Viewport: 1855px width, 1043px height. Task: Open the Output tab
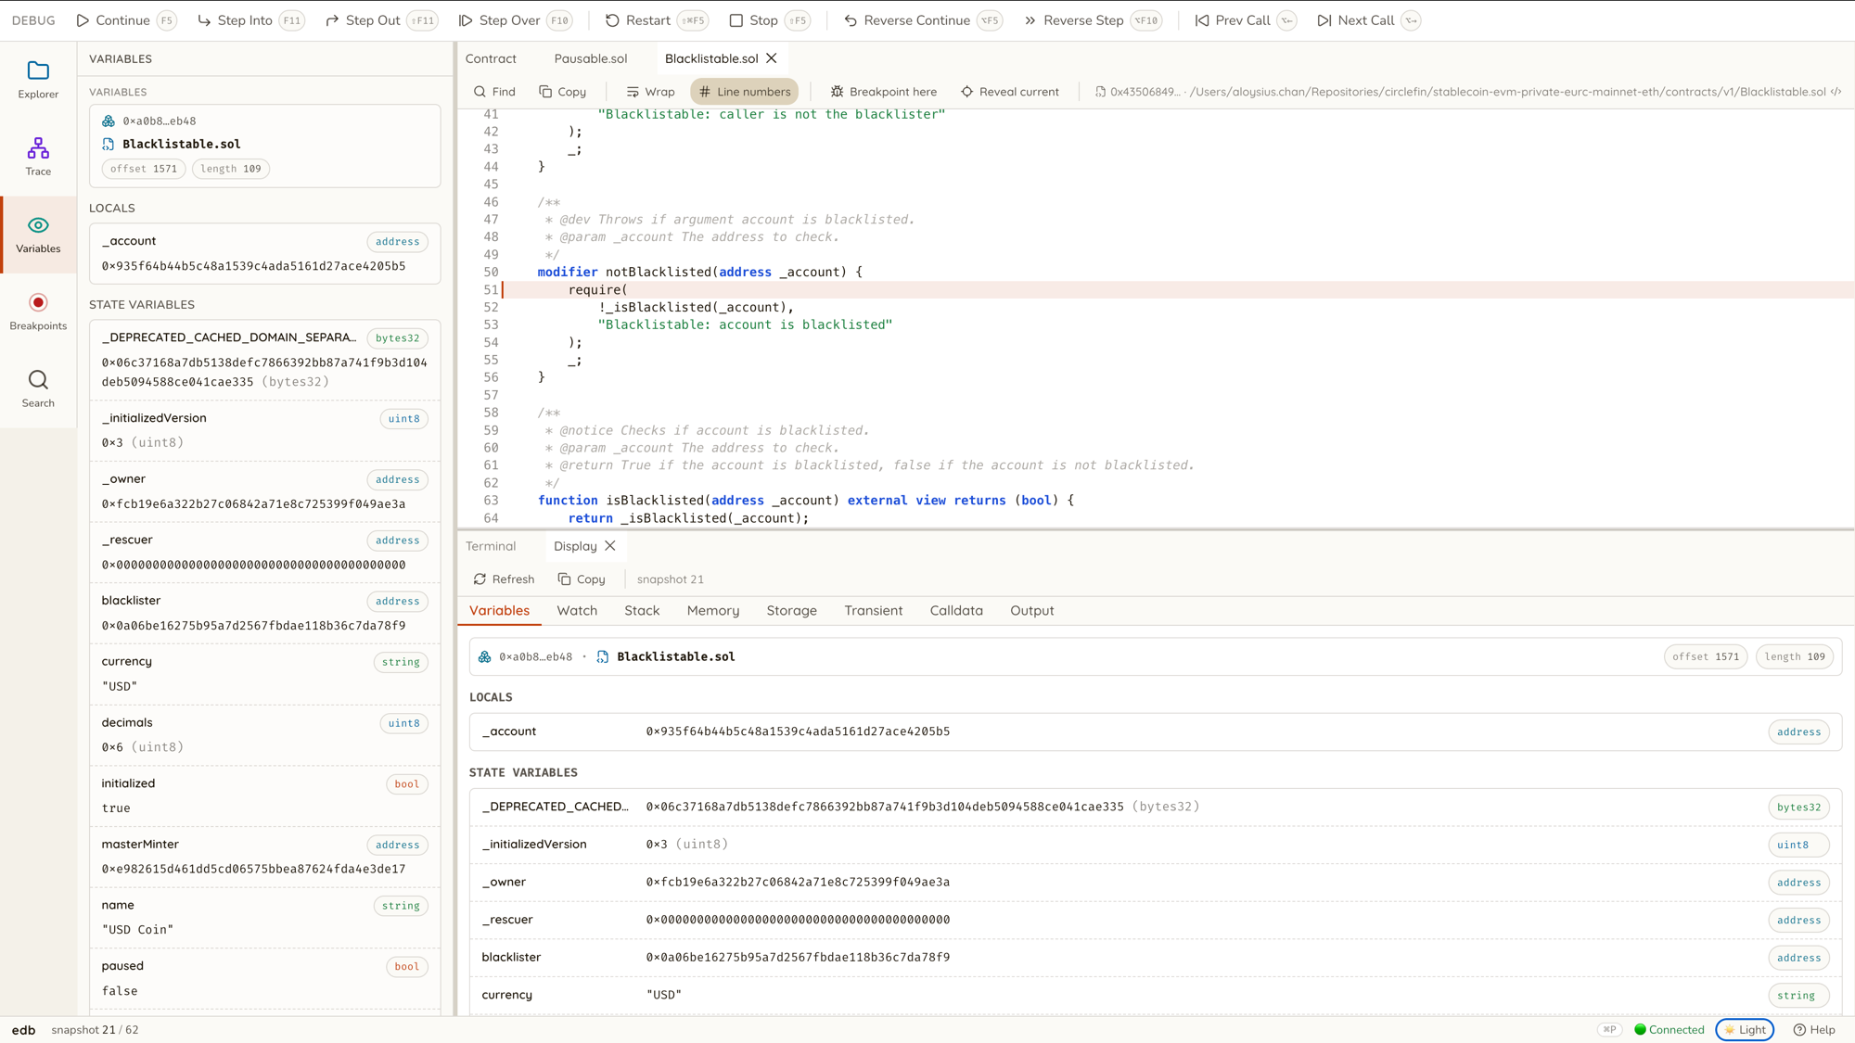coord(1031,611)
